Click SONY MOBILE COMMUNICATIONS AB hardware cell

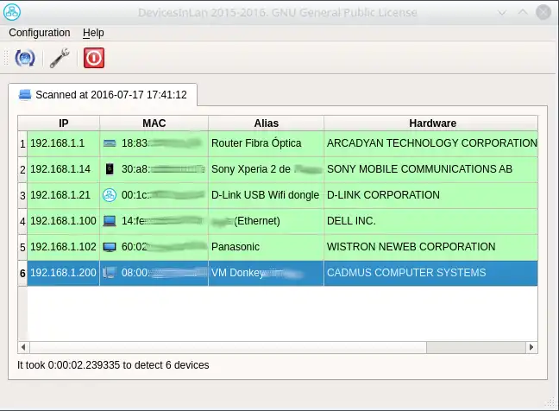coord(431,169)
